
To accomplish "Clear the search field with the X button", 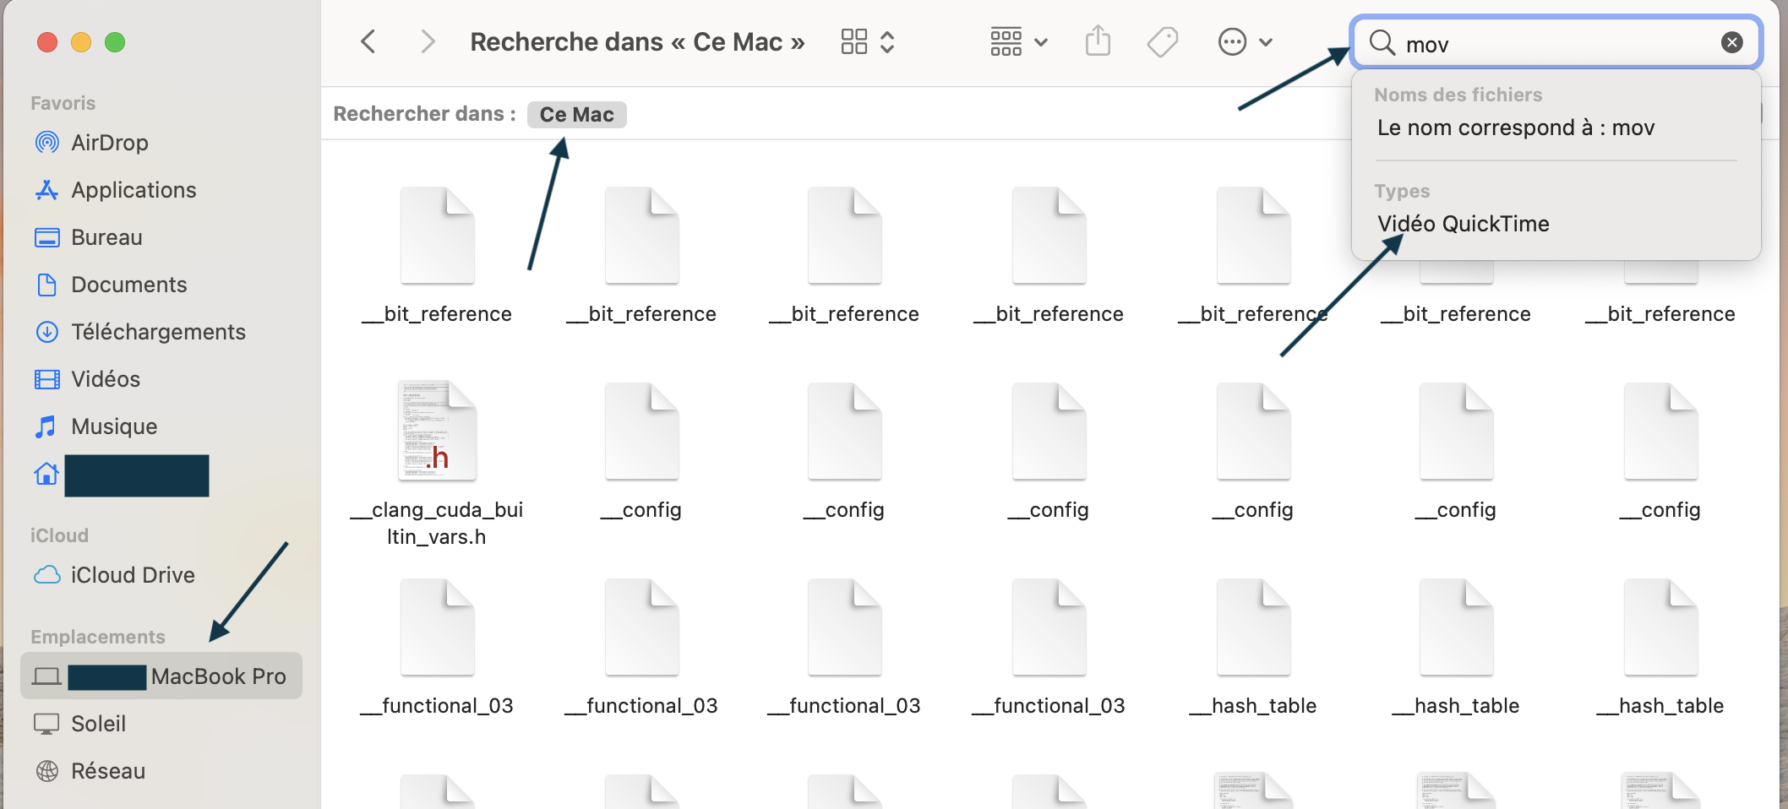I will point(1731,42).
